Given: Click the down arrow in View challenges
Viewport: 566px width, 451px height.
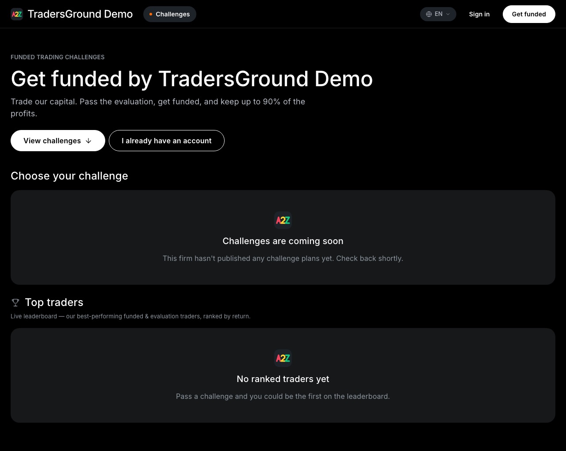Looking at the screenshot, I should pos(88,141).
